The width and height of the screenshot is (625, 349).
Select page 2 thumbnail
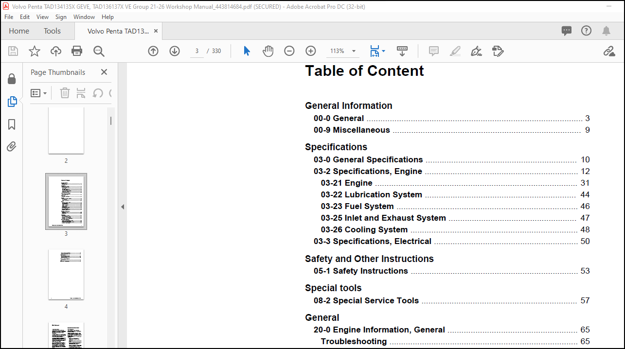(x=66, y=130)
